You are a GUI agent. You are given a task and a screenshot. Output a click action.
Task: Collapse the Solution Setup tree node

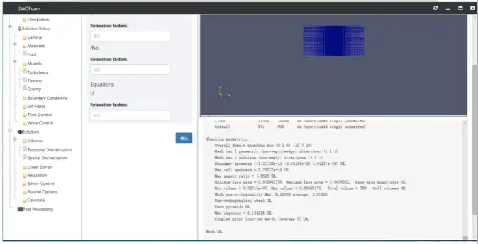point(10,27)
